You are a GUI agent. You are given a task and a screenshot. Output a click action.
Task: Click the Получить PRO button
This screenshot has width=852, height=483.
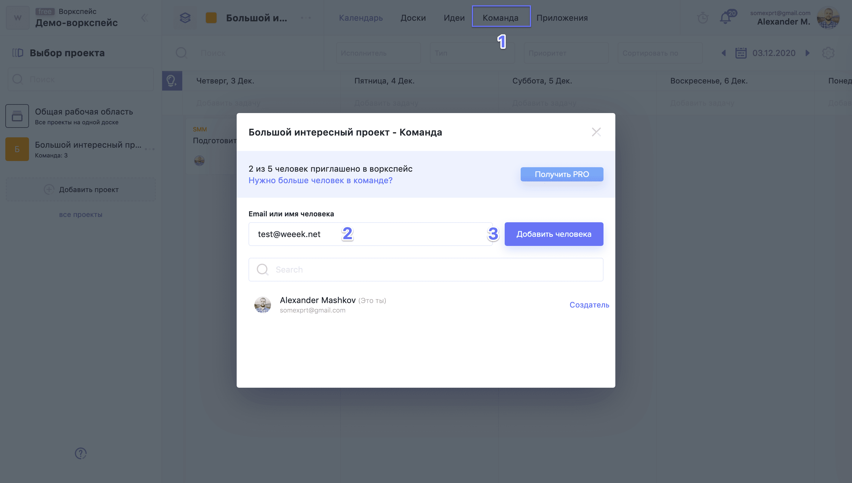click(561, 174)
